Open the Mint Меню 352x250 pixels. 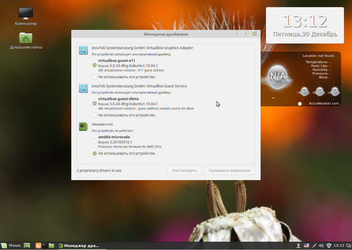(11, 246)
